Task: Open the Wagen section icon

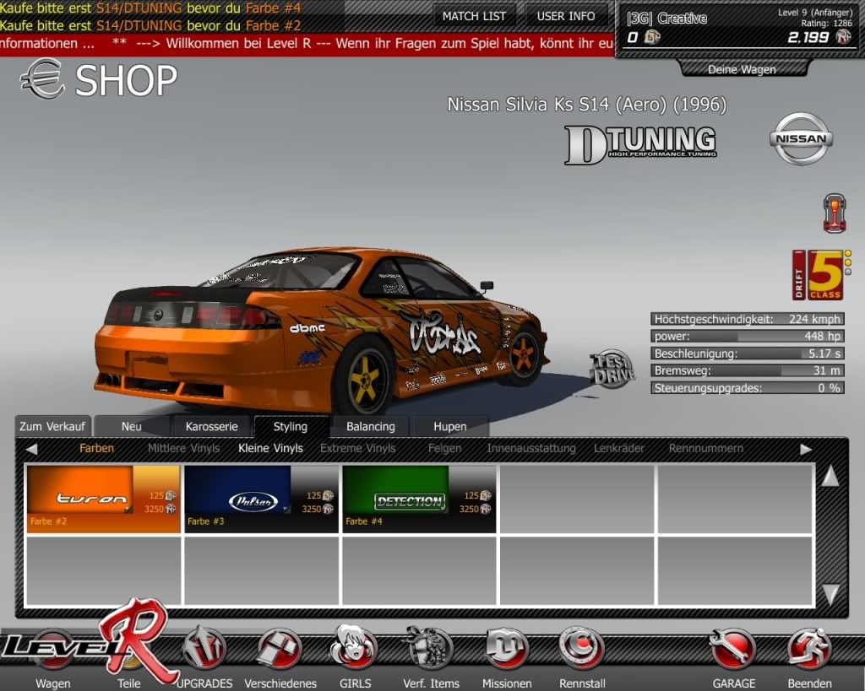Action: pyautogui.click(x=52, y=654)
